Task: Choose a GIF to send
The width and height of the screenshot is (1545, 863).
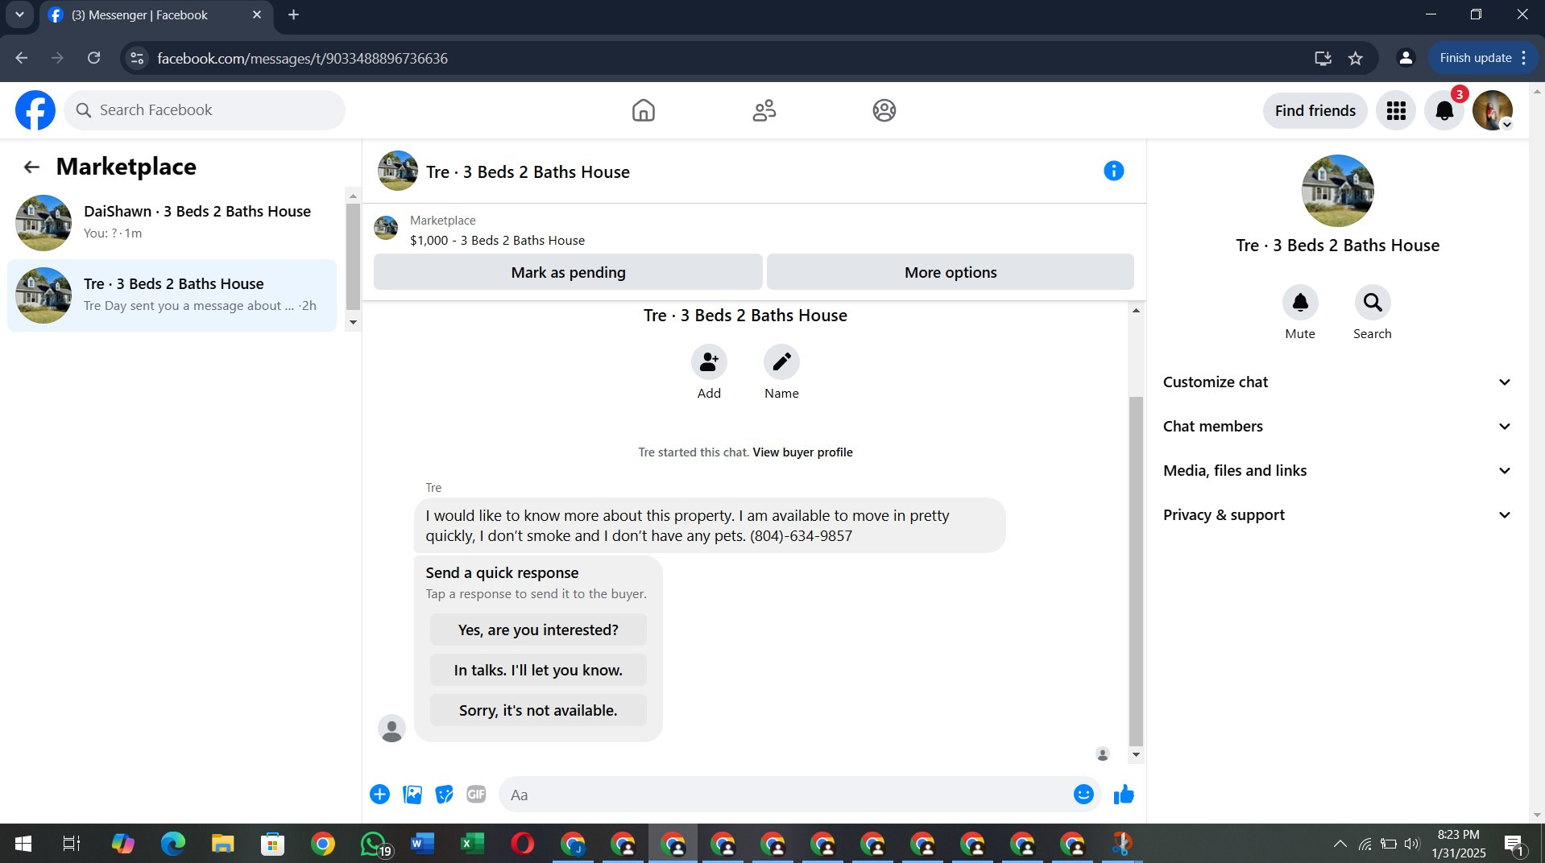Action: pyautogui.click(x=476, y=795)
